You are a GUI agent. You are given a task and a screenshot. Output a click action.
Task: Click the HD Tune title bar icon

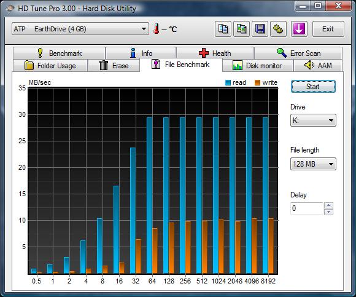(10, 9)
